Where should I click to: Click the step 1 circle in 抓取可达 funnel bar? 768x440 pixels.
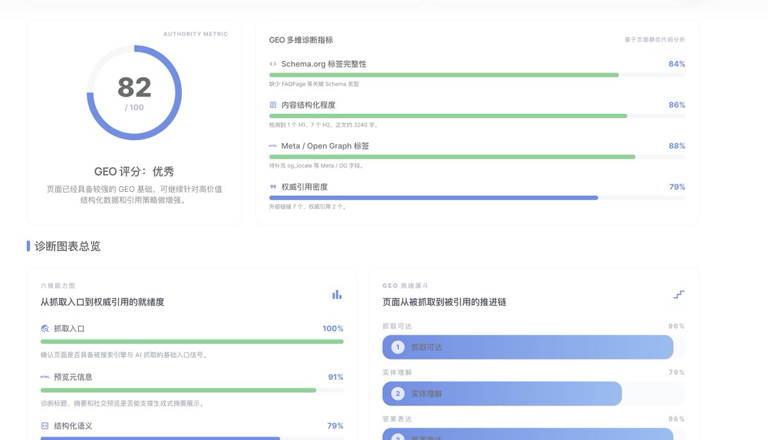397,347
